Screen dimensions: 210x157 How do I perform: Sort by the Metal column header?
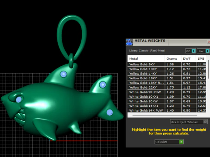[146, 58]
